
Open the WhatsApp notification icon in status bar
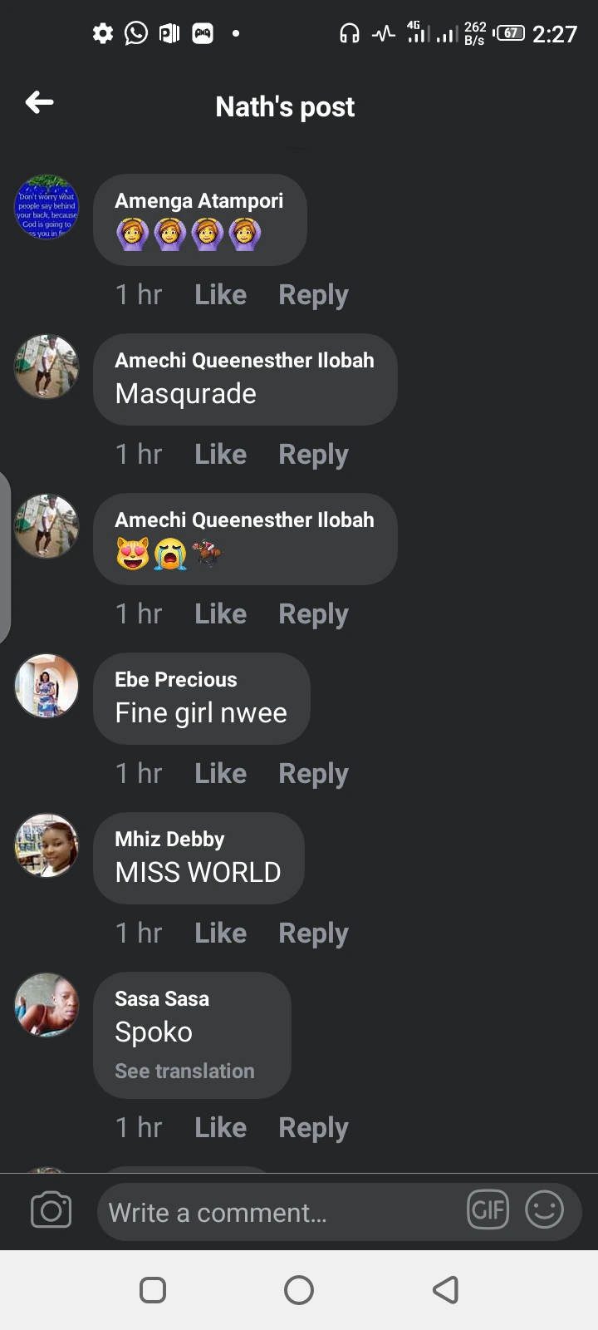pos(136,33)
